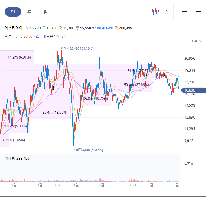This screenshot has width=206, height=198.
Task: Click the 최고 22,100 high marker
Action: 77,49
